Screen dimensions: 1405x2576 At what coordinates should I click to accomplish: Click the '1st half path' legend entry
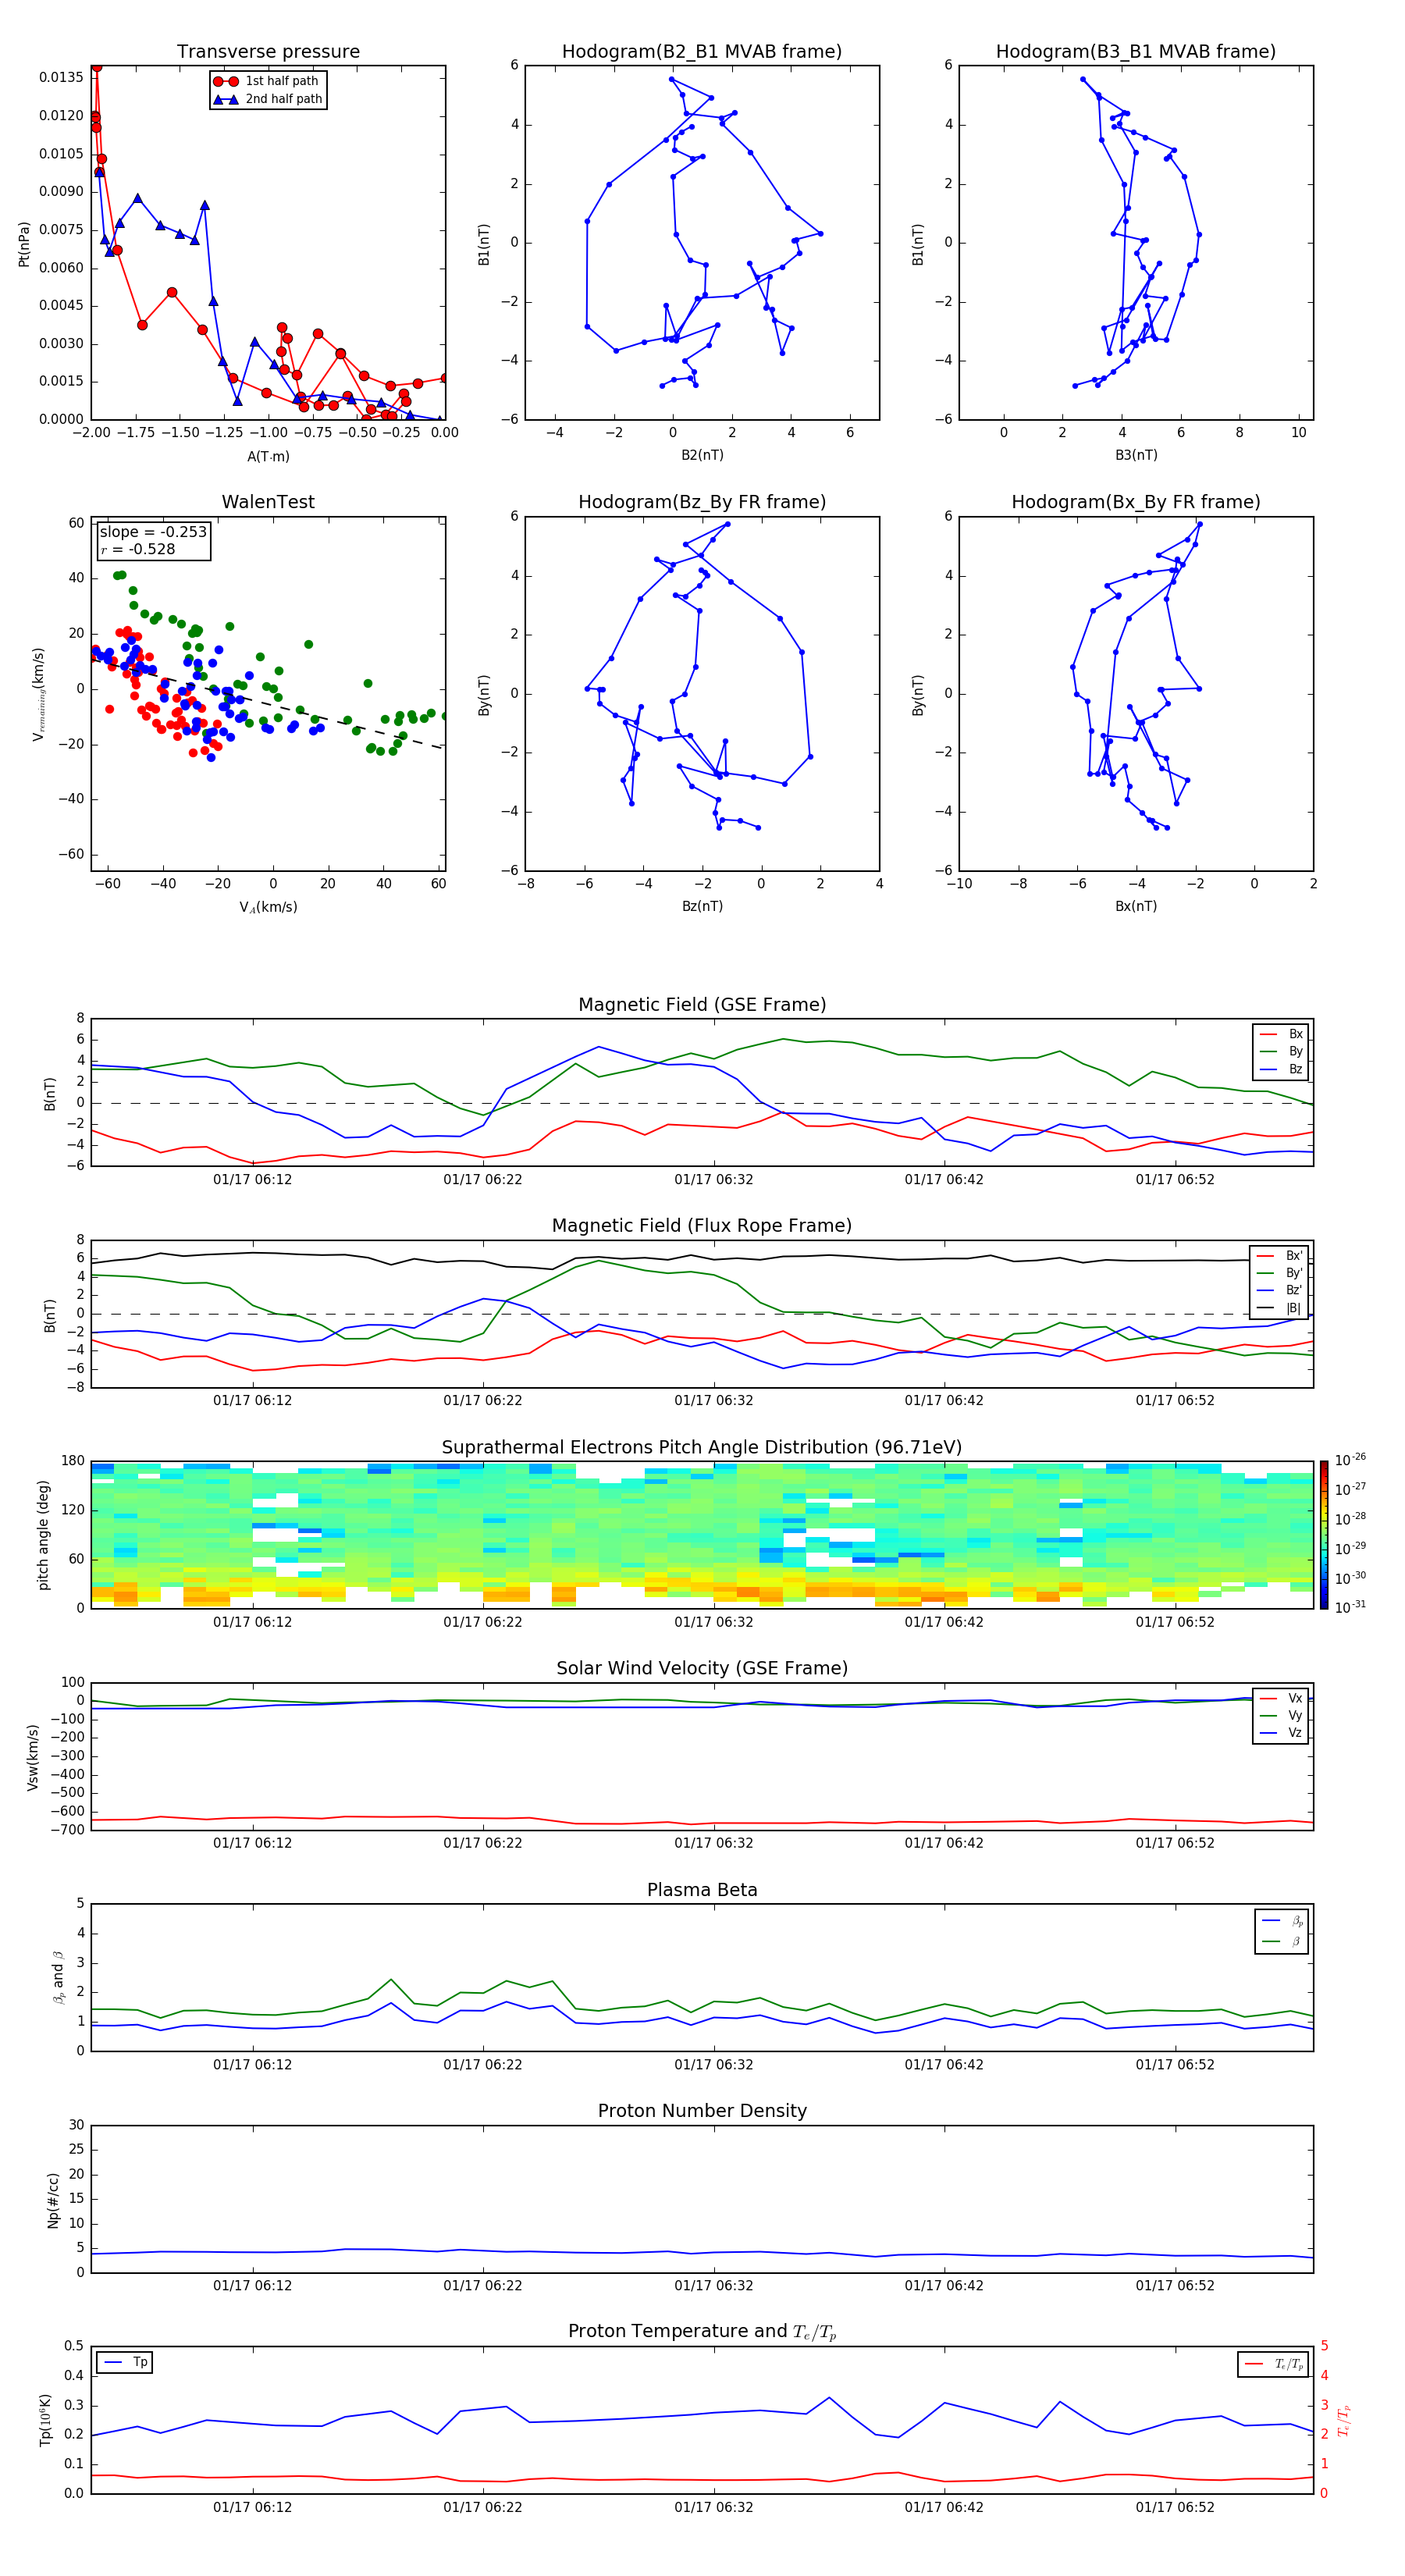(267, 81)
